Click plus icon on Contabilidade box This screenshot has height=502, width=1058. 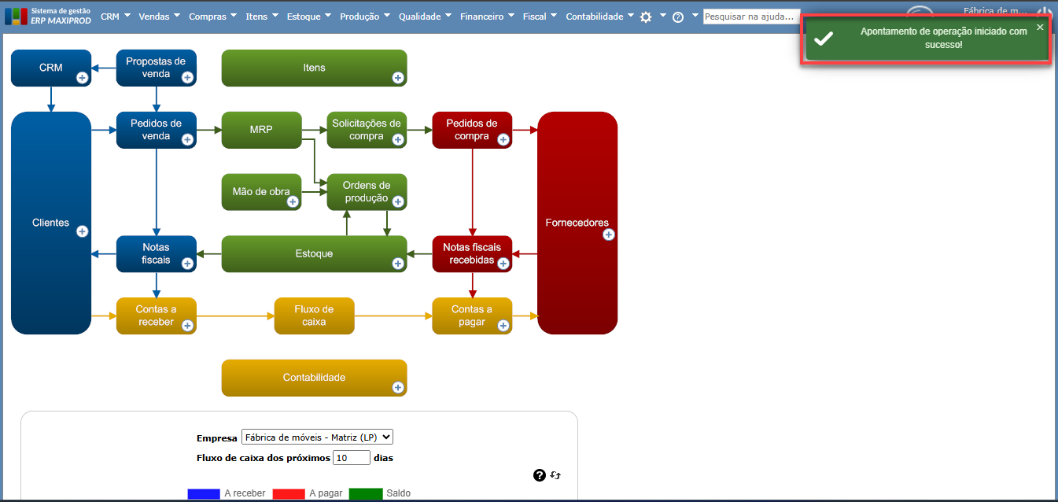(398, 387)
